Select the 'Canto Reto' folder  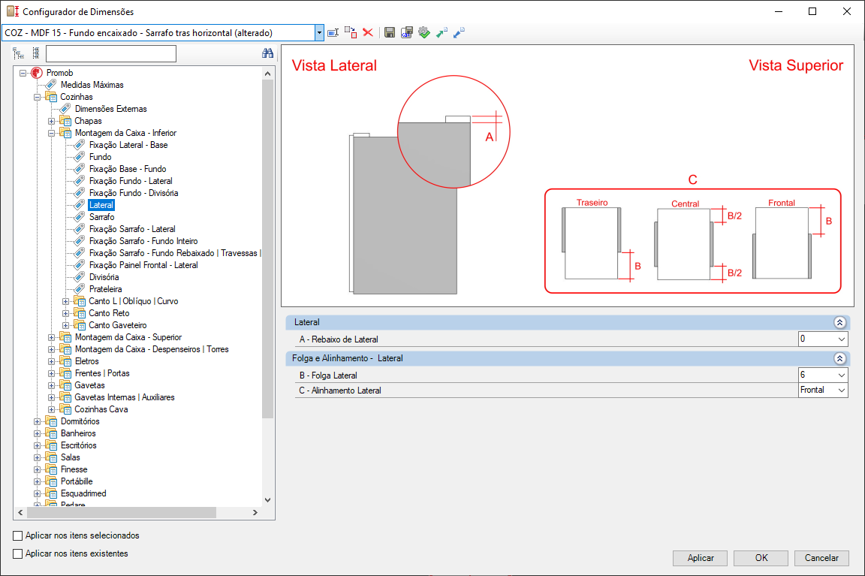point(109,313)
